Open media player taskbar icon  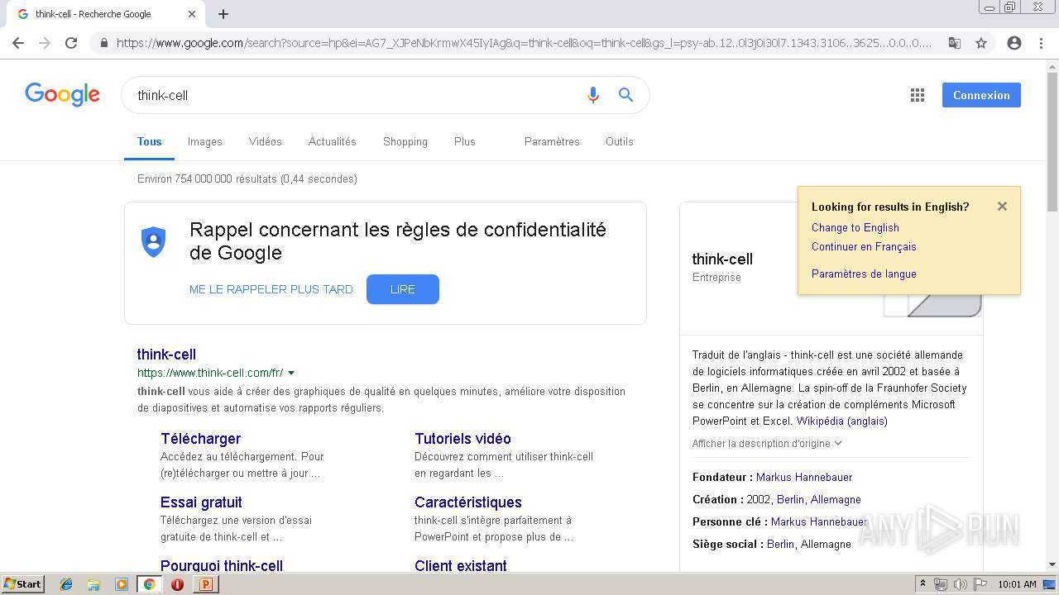(122, 584)
